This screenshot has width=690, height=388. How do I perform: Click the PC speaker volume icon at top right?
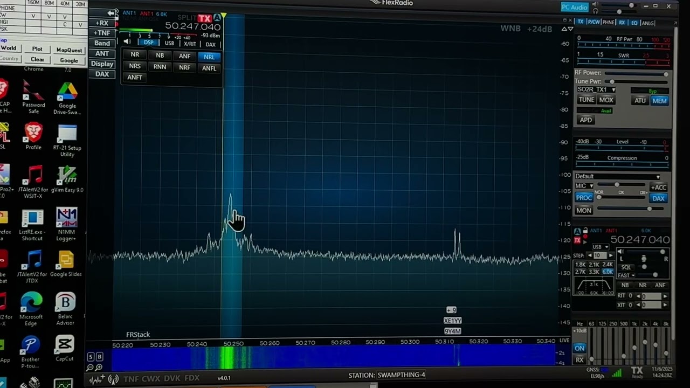pos(596,5)
